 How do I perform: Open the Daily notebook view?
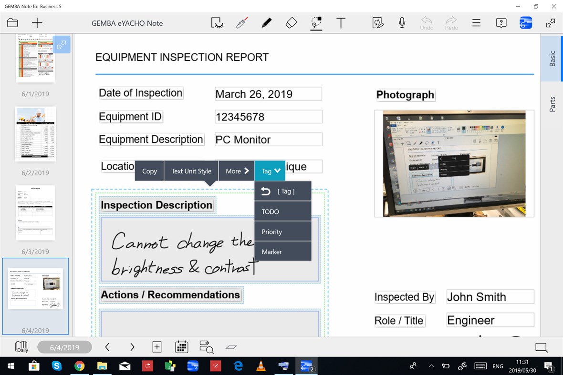point(20,347)
